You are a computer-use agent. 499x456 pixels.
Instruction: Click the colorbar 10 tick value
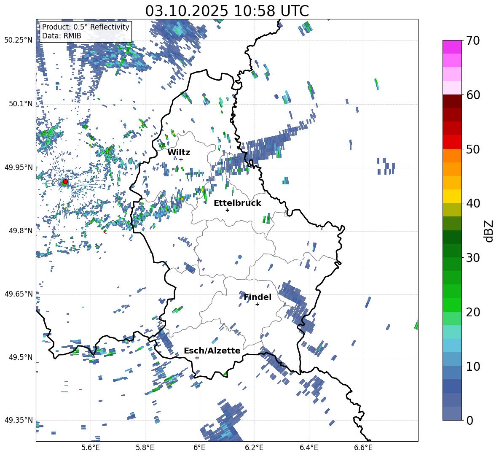(472, 366)
